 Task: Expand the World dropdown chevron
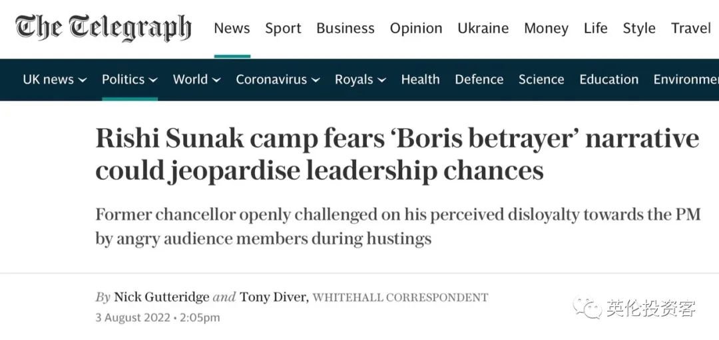tap(216, 80)
